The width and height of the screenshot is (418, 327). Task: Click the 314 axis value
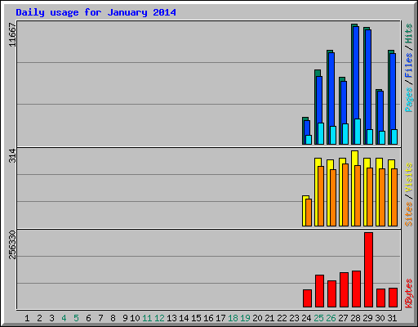(x=12, y=155)
